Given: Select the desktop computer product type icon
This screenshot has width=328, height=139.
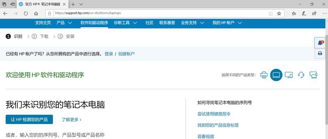Looking at the screenshot, I should coord(289,75).
